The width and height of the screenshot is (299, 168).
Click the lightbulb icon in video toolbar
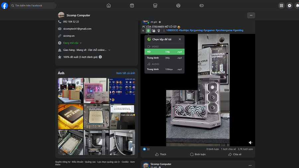click(158, 31)
